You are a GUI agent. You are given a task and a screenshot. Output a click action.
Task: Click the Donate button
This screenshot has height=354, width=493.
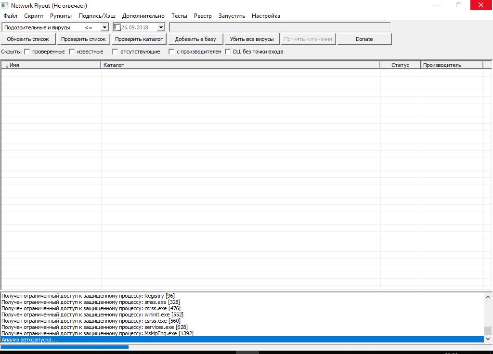tap(364, 39)
